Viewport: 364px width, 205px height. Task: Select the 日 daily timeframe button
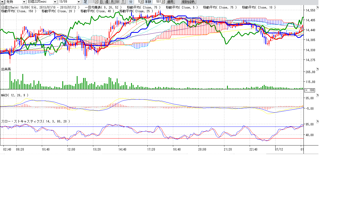(x=101, y=2)
